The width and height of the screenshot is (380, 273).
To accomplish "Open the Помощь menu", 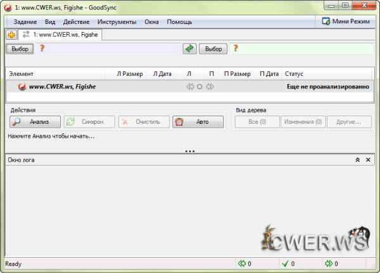I will [179, 21].
